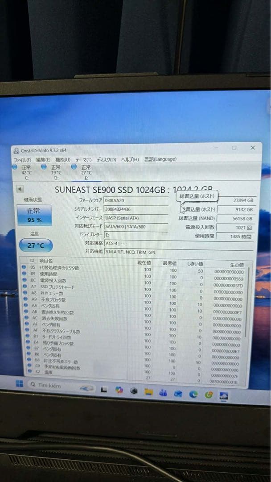Click the 9142 GB host writes value
Screen dimensions: 271x482
[236, 210]
